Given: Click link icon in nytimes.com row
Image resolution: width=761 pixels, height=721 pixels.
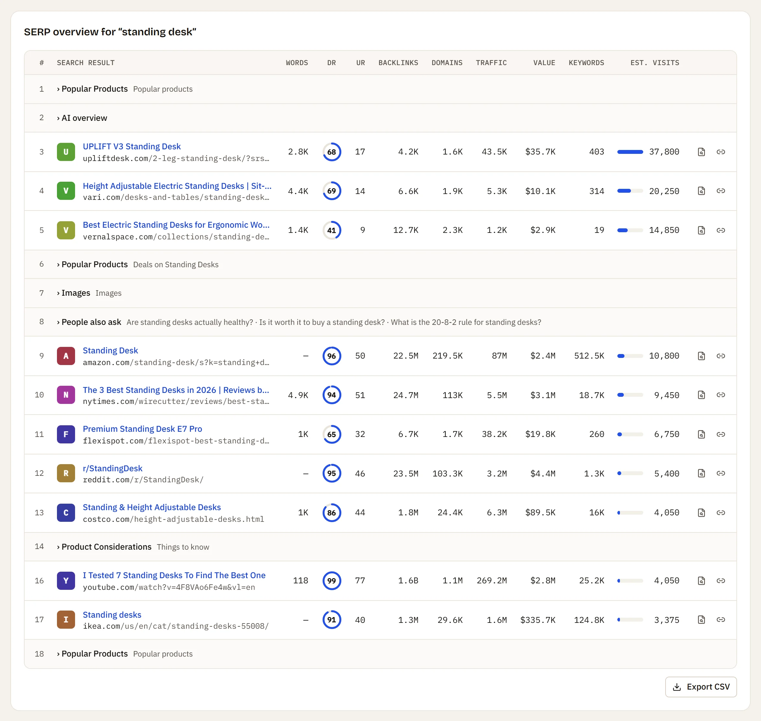Looking at the screenshot, I should coord(721,395).
